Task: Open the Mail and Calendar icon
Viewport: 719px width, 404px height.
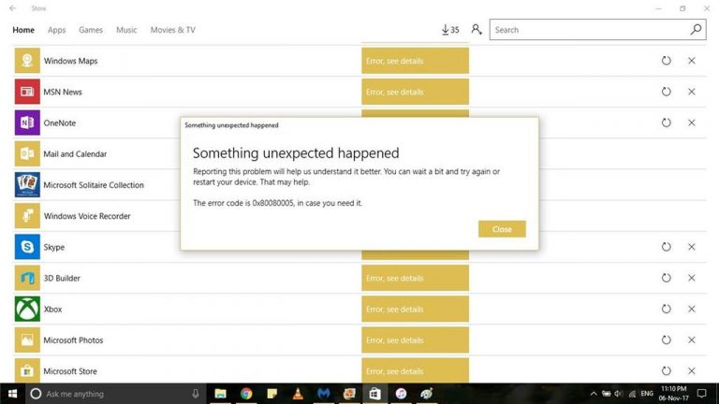Action: [x=27, y=154]
